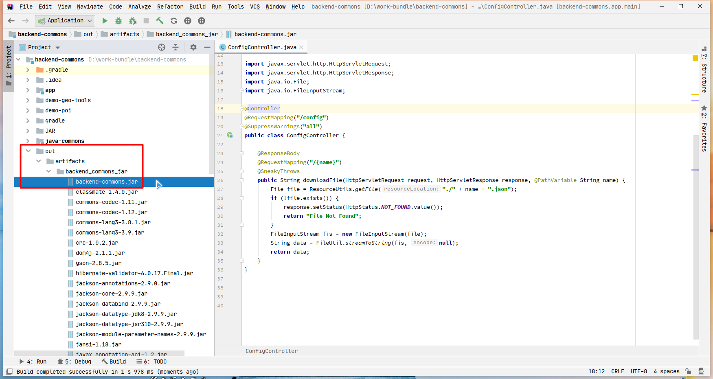Open the Structure tool window
Screen dimensions: 713x379
tap(704, 70)
